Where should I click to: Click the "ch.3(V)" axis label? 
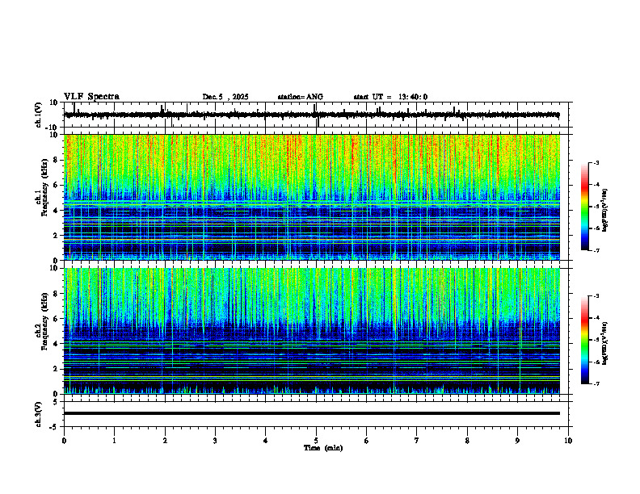coord(38,414)
